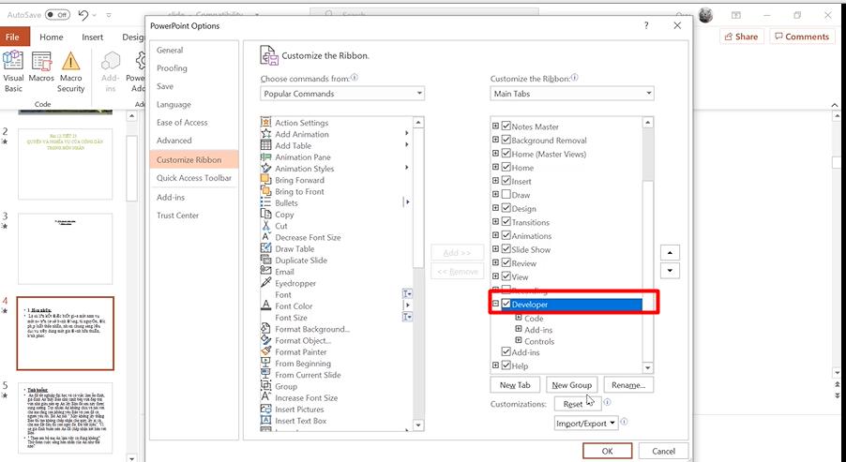Viewport: 846px width, 462px height.
Task: Select slide 5 thumbnail
Action: click(x=66, y=418)
